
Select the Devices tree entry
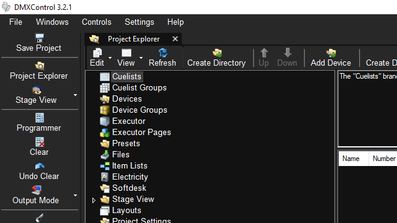click(x=127, y=99)
